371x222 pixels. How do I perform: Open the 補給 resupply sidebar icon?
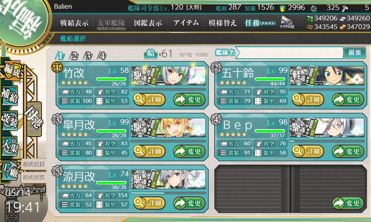10,96
